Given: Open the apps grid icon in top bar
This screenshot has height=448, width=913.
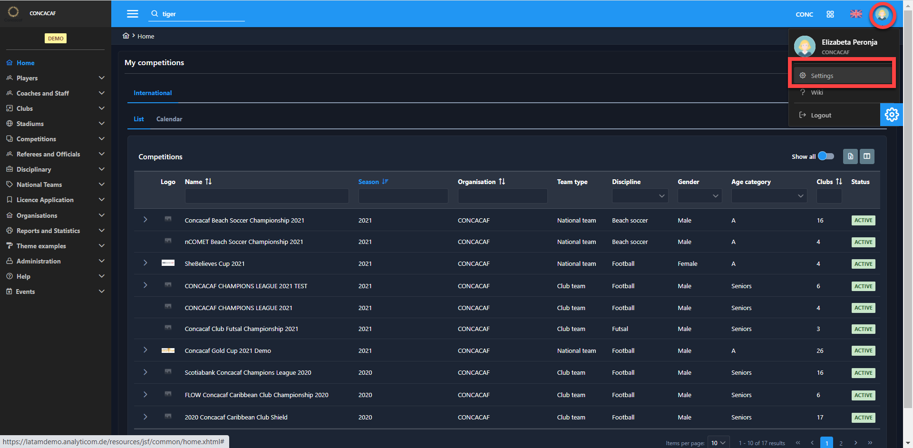Looking at the screenshot, I should point(830,14).
